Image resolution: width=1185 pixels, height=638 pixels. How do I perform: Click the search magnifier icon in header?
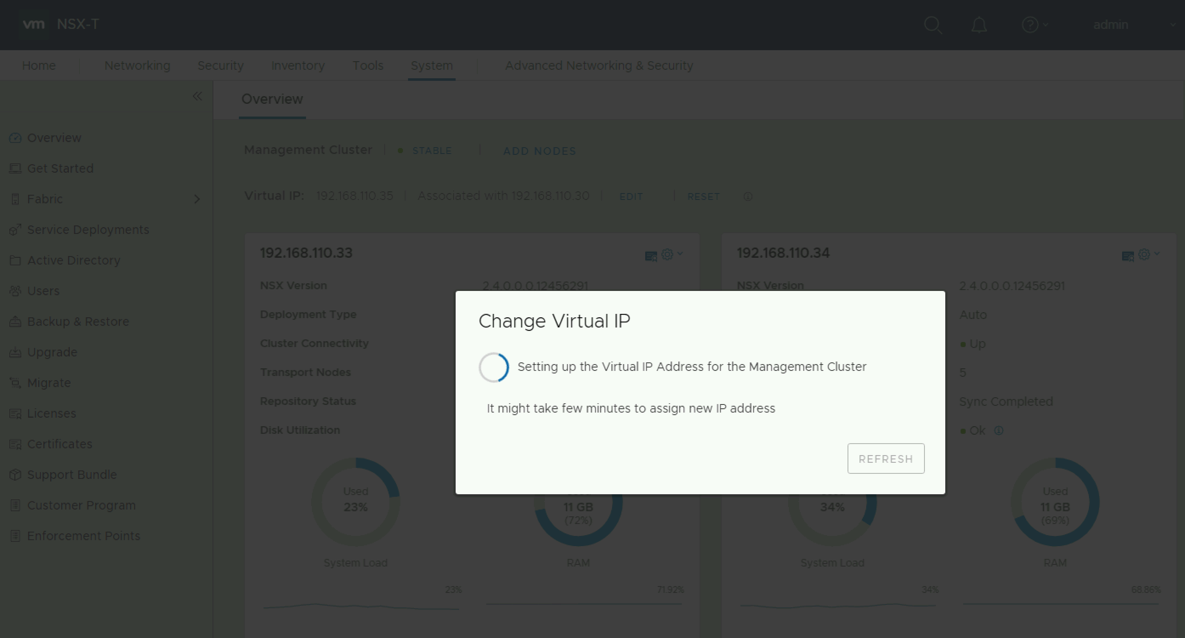[x=933, y=25]
